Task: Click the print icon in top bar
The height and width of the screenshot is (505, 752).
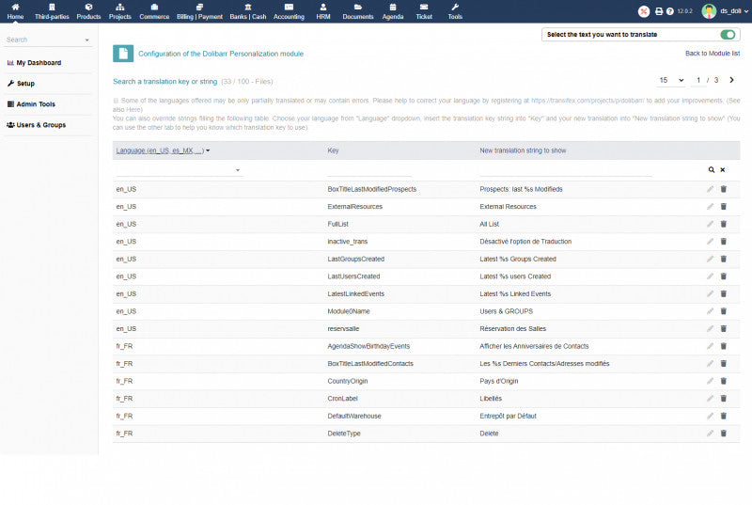Action: click(x=659, y=11)
